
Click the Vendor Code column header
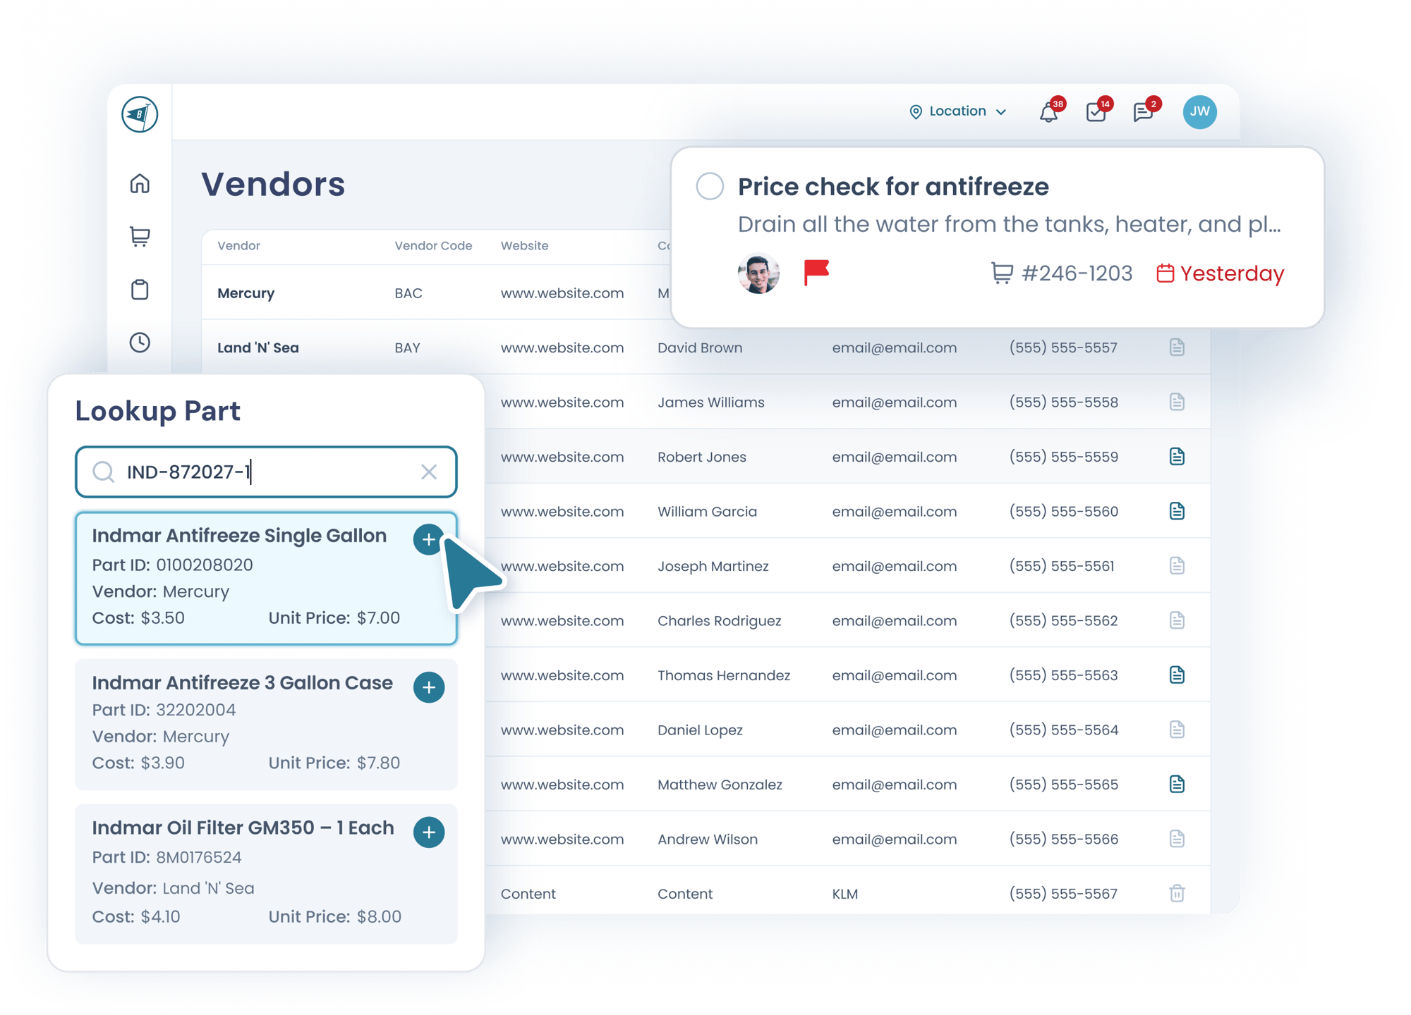433,246
